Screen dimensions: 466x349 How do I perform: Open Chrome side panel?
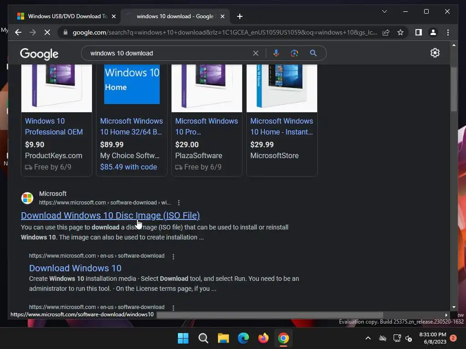pyautogui.click(x=419, y=32)
